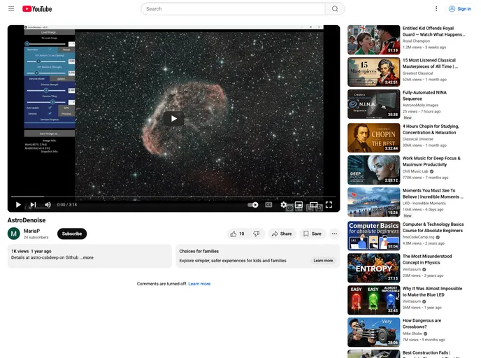Click the search magnifier button
Viewport: 481px width, 358px height.
click(335, 9)
